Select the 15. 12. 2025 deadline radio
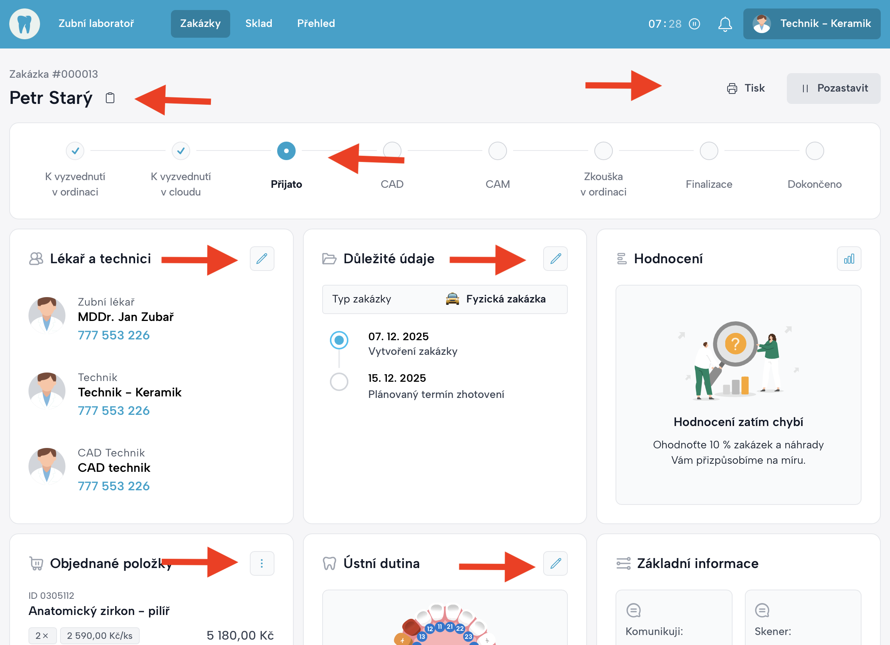 [x=339, y=382]
